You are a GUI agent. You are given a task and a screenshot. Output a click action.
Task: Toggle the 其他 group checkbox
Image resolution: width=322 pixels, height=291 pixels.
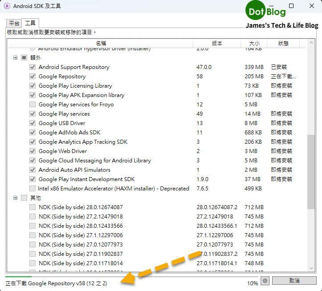pyautogui.click(x=24, y=198)
